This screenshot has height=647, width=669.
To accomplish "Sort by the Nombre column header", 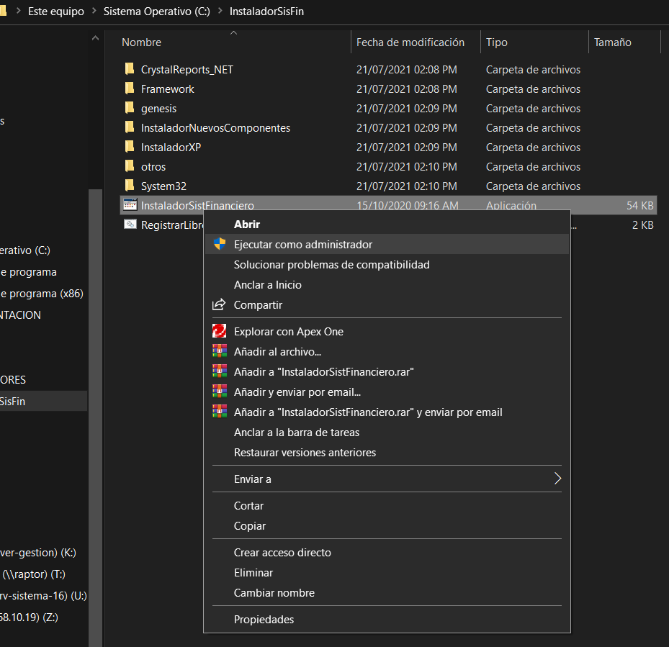I will pos(141,42).
